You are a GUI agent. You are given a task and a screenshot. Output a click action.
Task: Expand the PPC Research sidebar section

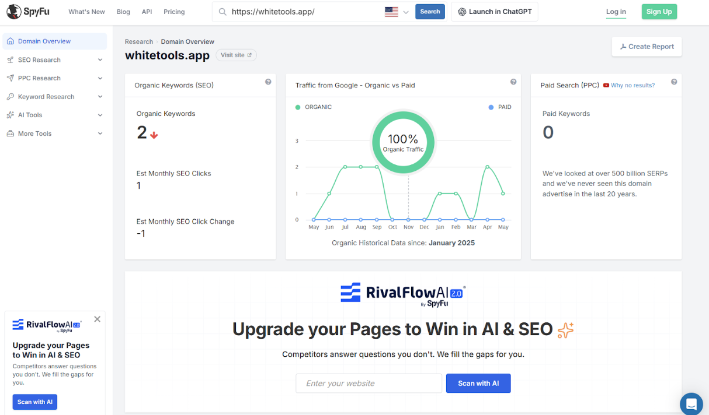pos(55,78)
